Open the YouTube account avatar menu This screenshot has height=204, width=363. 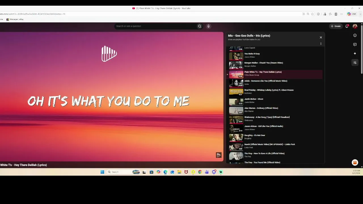pyautogui.click(x=355, y=26)
